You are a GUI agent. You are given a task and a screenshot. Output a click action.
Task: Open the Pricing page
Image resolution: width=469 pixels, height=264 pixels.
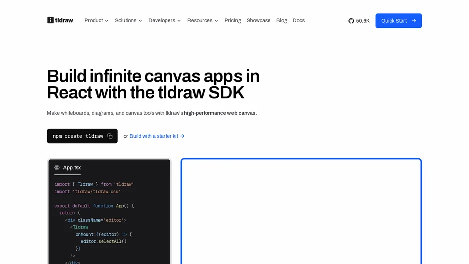232,21
